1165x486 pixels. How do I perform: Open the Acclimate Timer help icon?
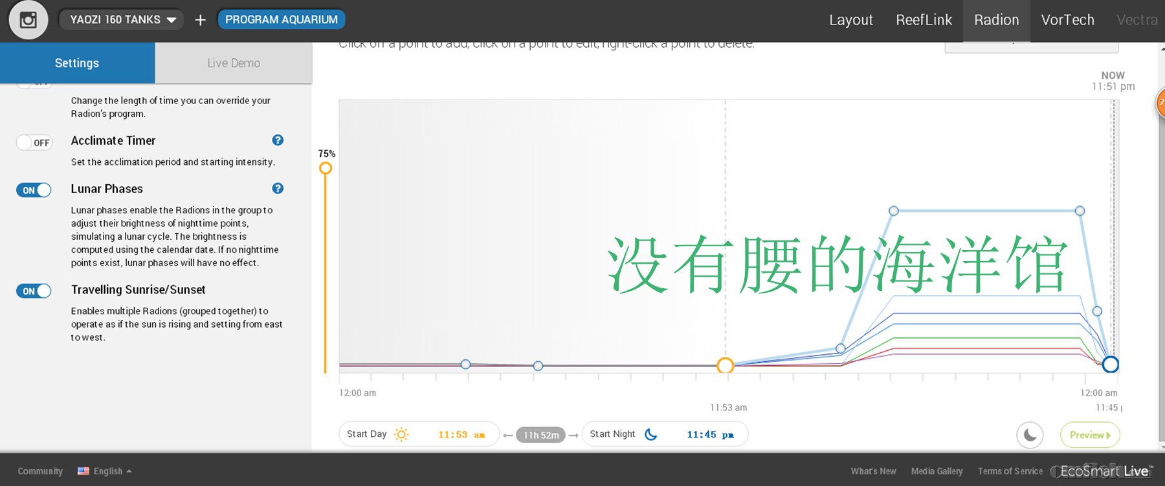[x=278, y=140]
